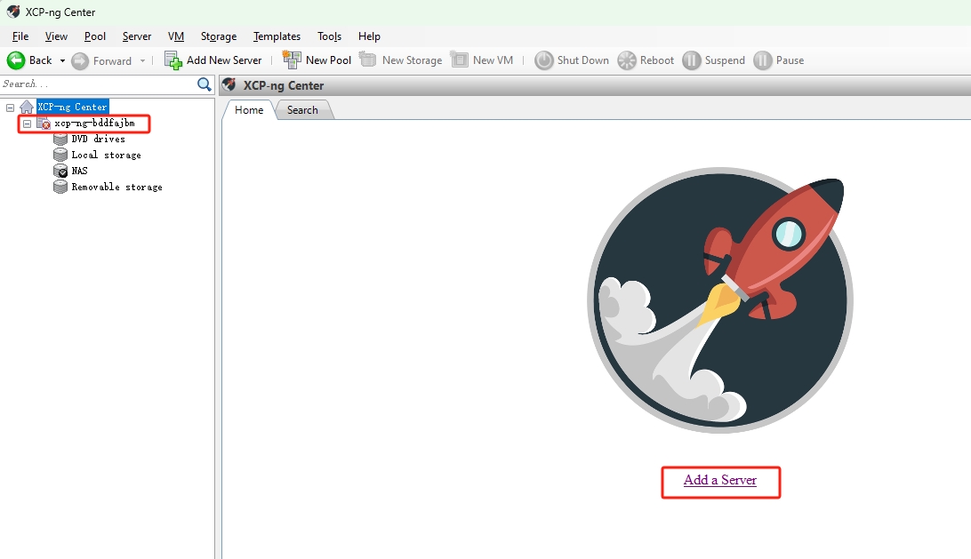Select Local storage in the tree
971x559 pixels.
[106, 155]
